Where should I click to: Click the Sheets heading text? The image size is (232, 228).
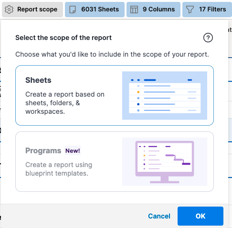click(x=38, y=80)
